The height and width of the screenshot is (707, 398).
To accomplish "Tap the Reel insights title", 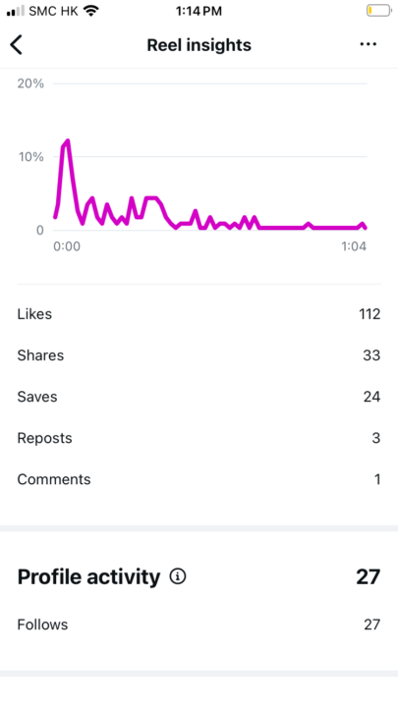I will coord(199,45).
